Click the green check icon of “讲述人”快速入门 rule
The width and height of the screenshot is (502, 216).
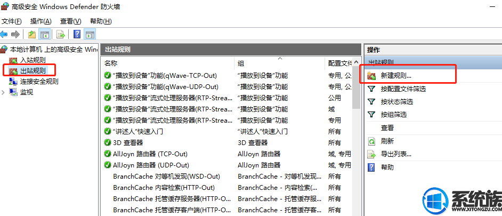click(x=108, y=131)
